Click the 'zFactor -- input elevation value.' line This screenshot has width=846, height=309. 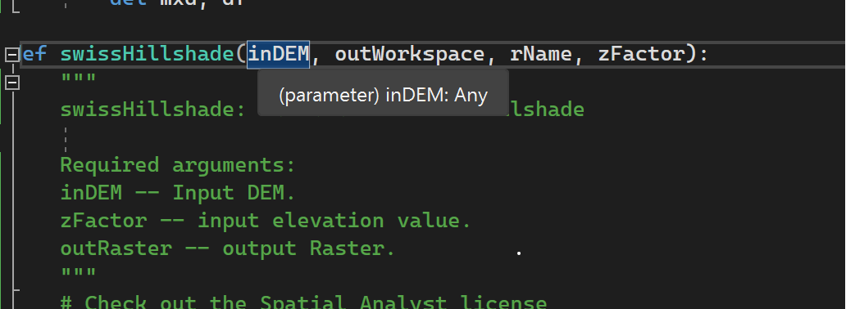tap(266, 222)
